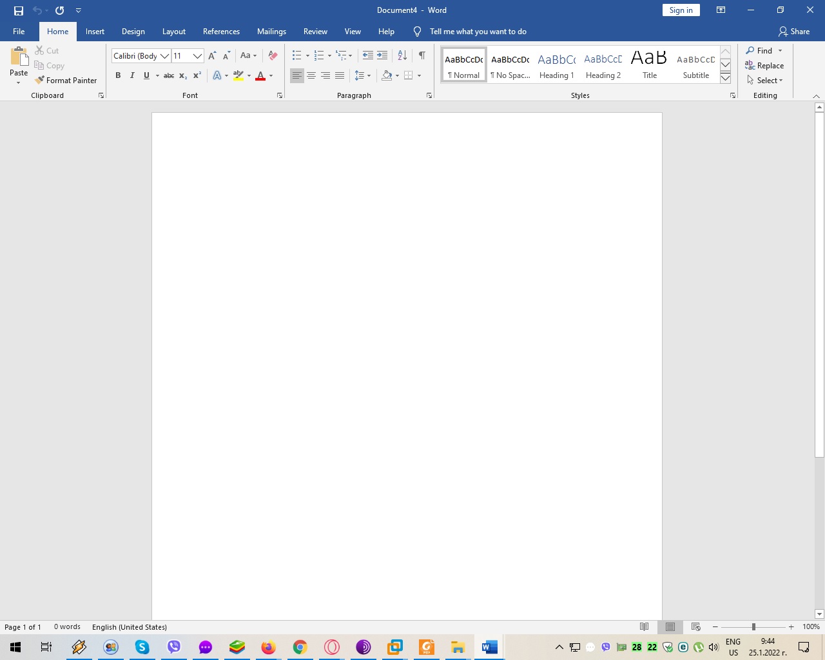Click Increase Indent icon
The width and height of the screenshot is (825, 660).
382,55
